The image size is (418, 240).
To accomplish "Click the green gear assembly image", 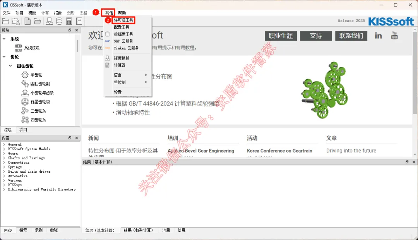I will tap(324, 90).
